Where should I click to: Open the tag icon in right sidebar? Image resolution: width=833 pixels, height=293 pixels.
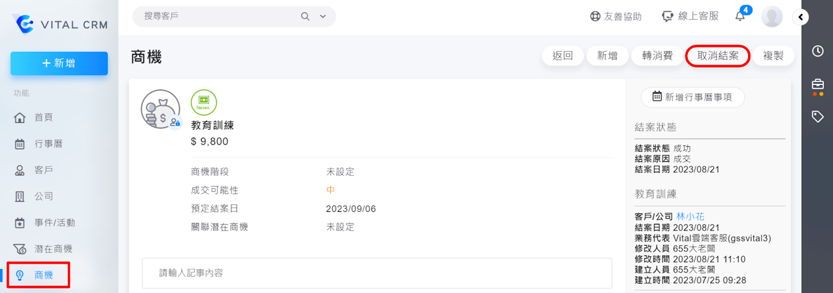point(817,117)
